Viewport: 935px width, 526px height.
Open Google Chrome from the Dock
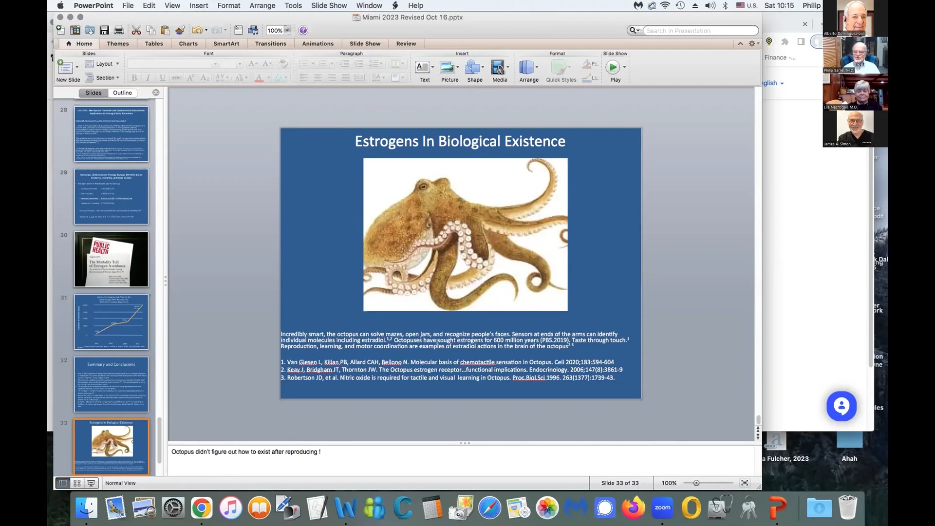(x=202, y=508)
